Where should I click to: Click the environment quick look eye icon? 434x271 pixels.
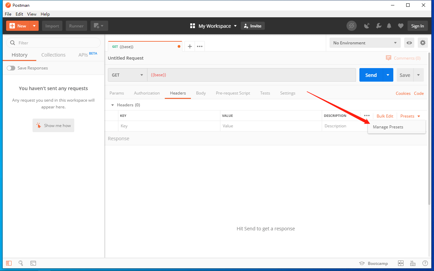[410, 43]
